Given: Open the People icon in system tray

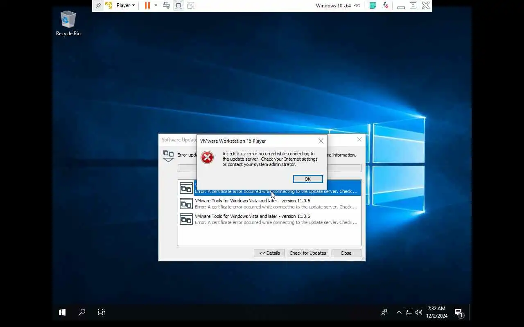Looking at the screenshot, I should click(x=384, y=312).
